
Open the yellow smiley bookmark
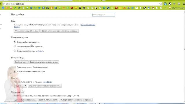(76, 8)
